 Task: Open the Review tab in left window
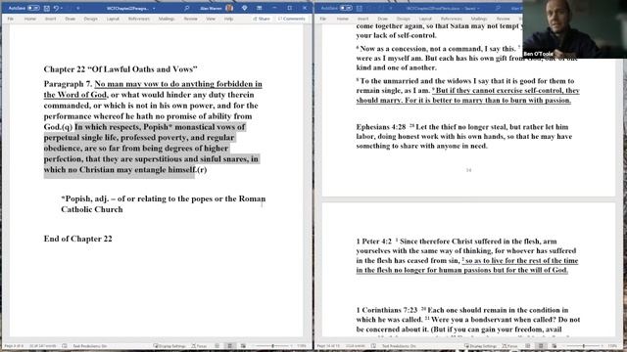tap(191, 19)
